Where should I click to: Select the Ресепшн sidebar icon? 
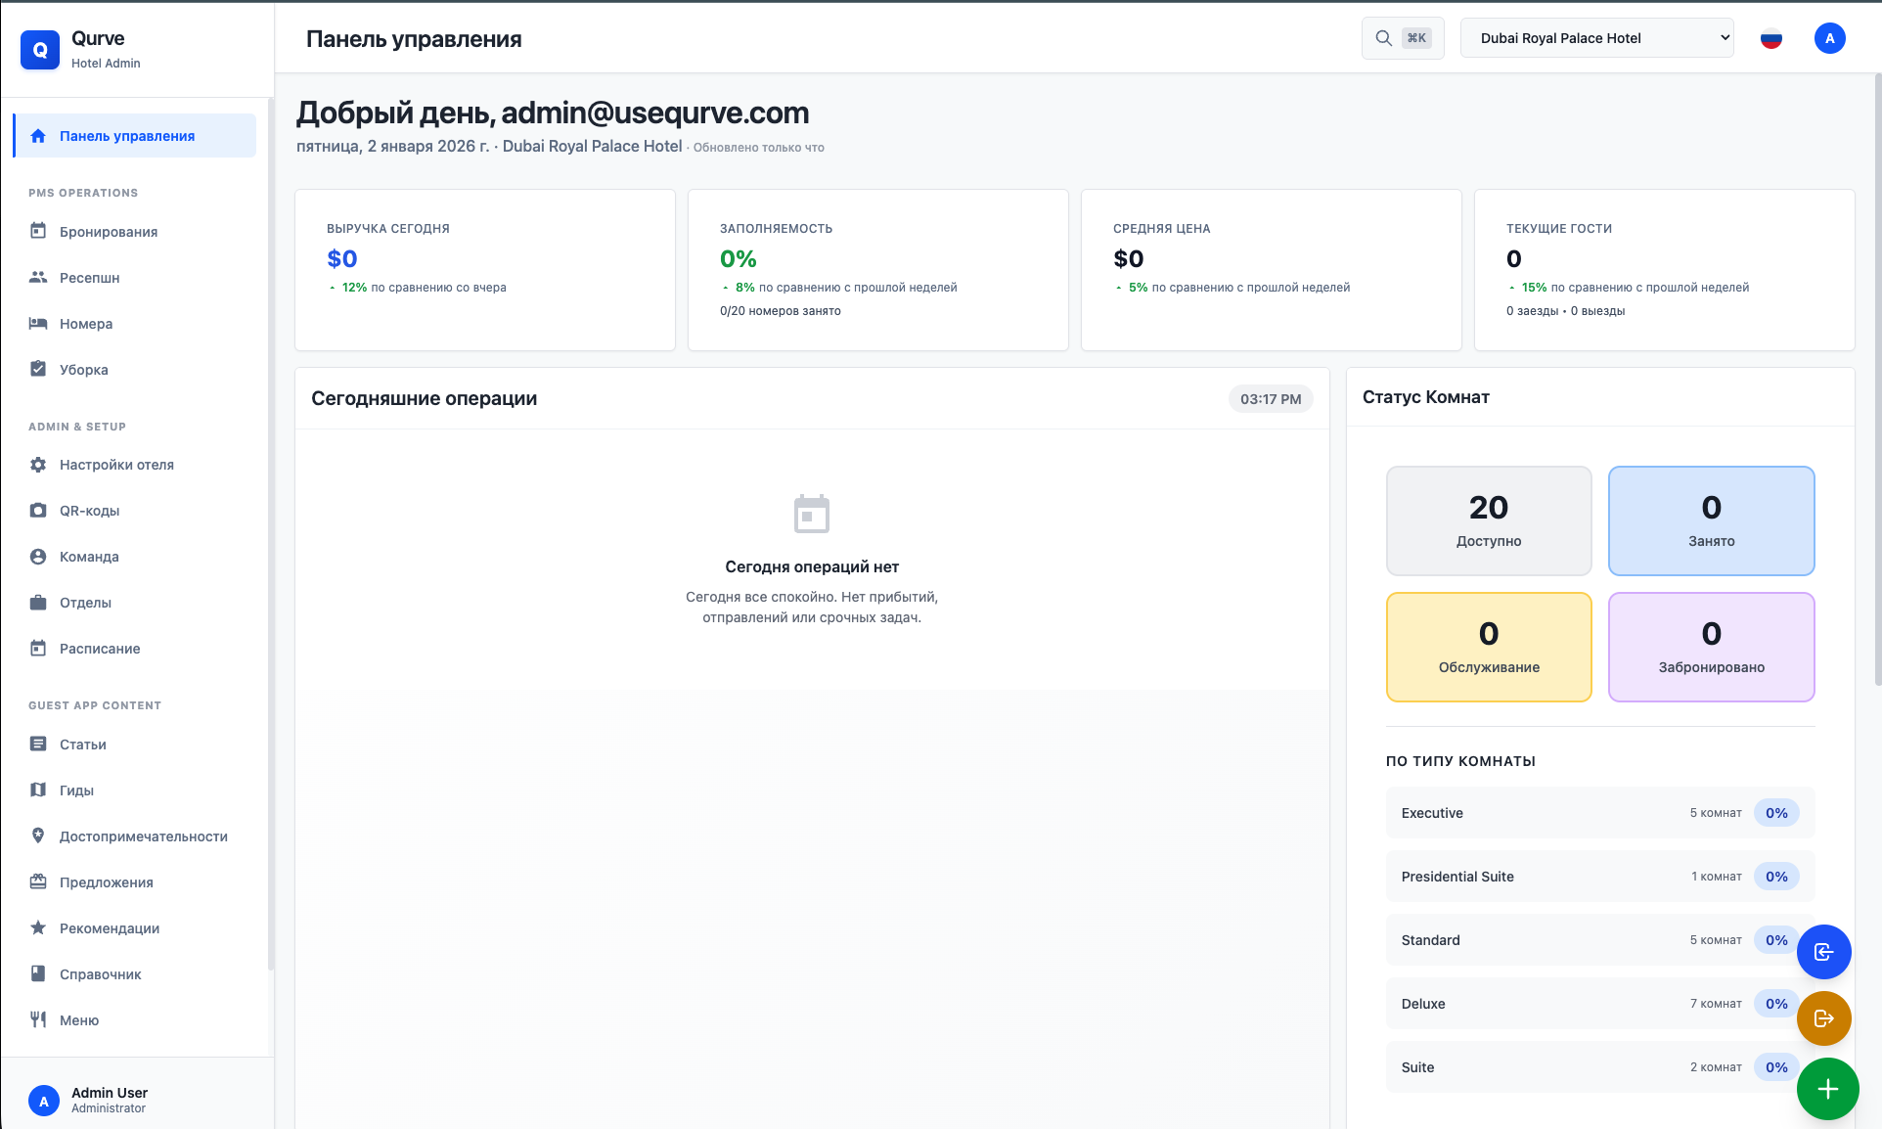38,277
